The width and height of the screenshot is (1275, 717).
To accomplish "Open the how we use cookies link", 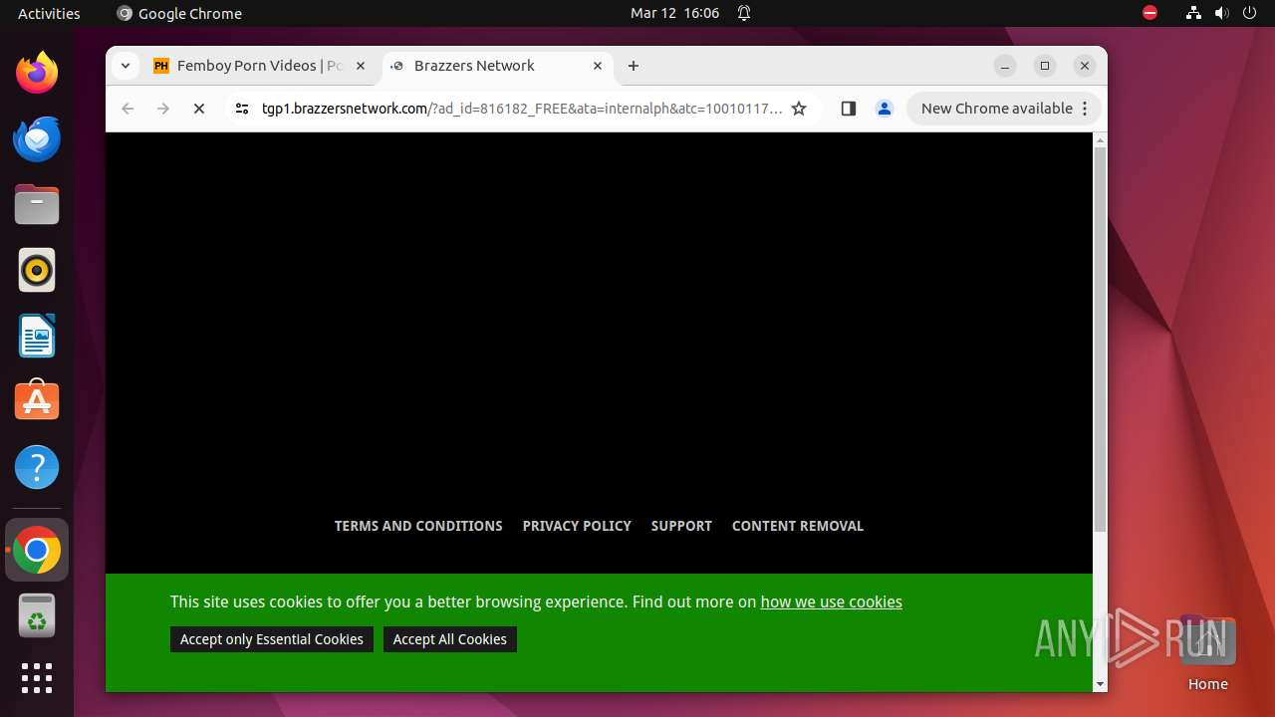I will pos(832,601).
